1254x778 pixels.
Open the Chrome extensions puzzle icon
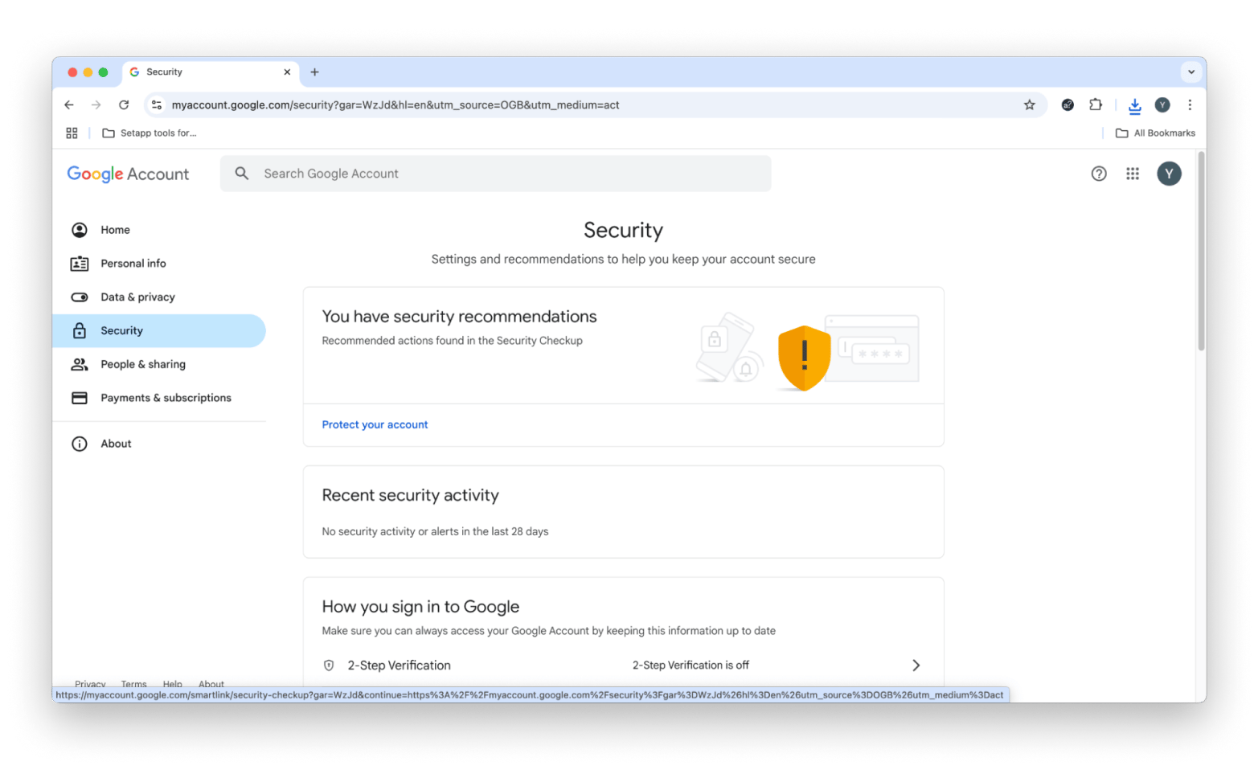[x=1096, y=105]
